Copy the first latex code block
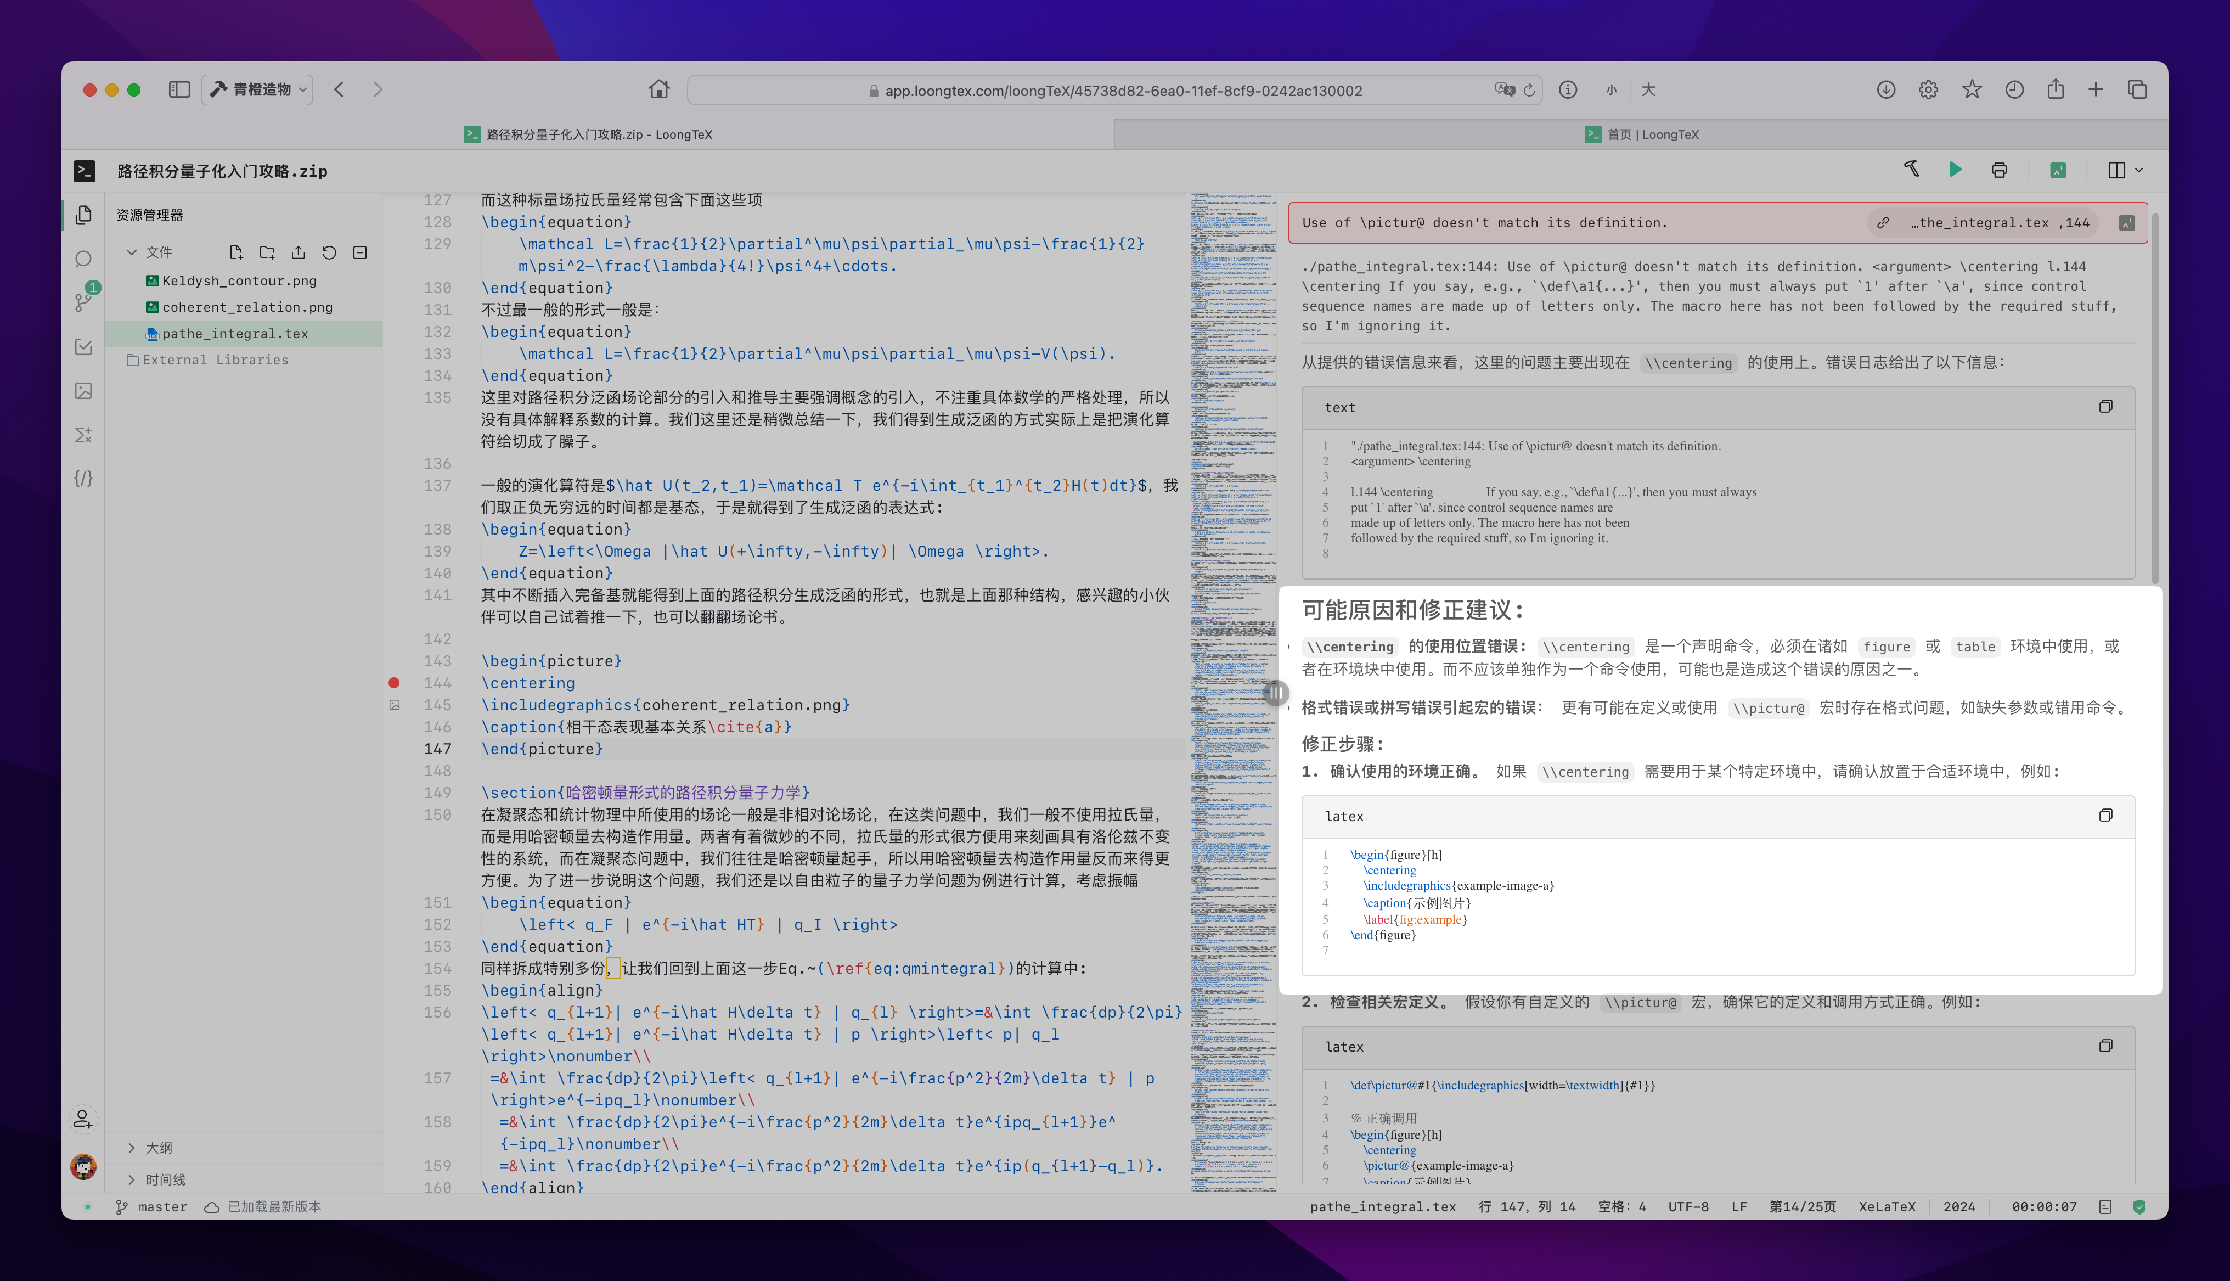Image resolution: width=2230 pixels, height=1281 pixels. 2105,816
